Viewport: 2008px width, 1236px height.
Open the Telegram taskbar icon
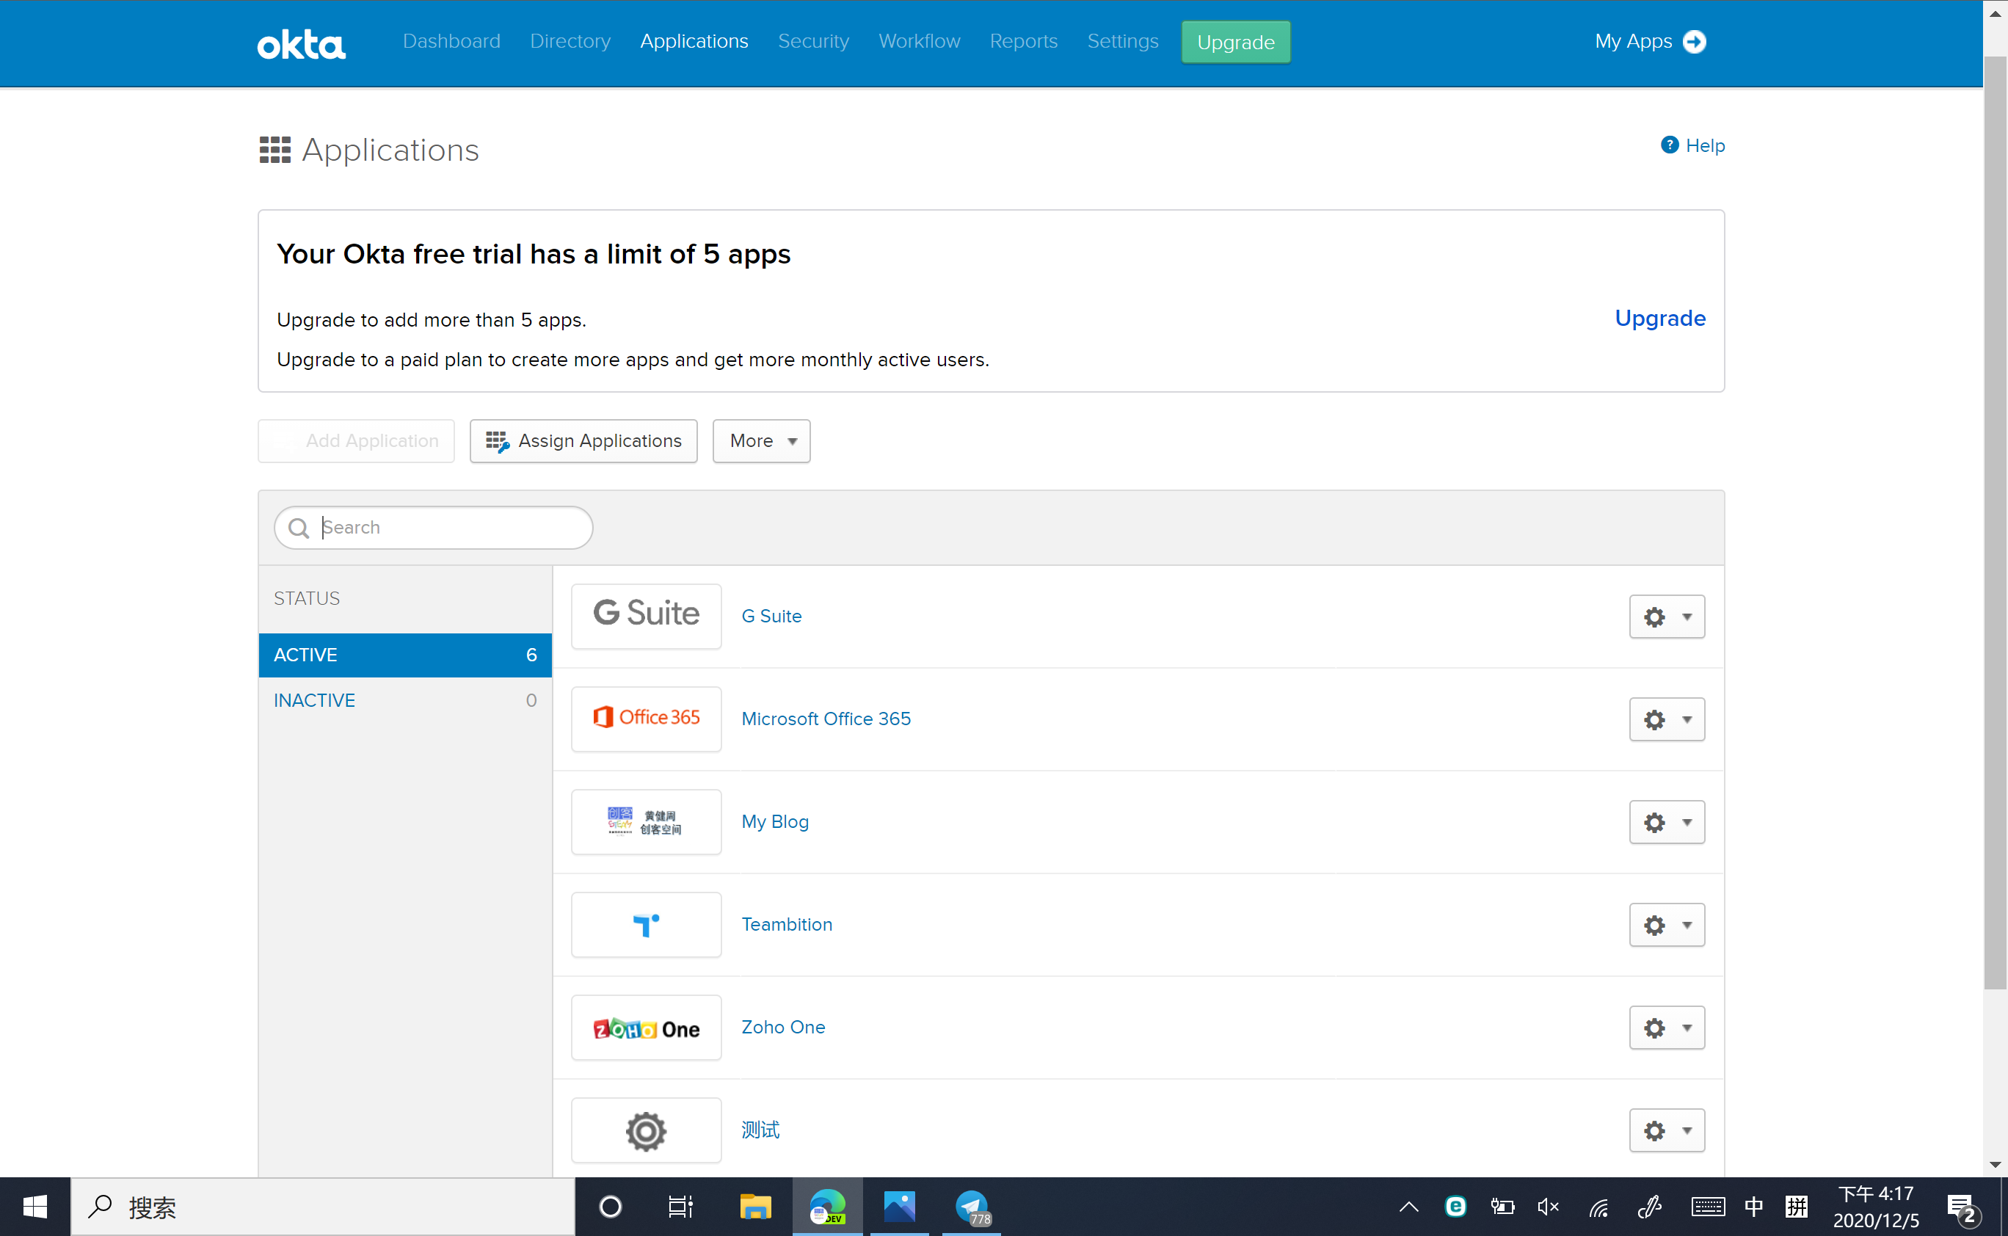point(971,1207)
